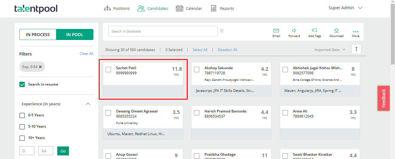395x159 pixels.
Task: Click Abhishek's skills 'Maven, Angularjs, JIRA'
Action: click(x=313, y=91)
